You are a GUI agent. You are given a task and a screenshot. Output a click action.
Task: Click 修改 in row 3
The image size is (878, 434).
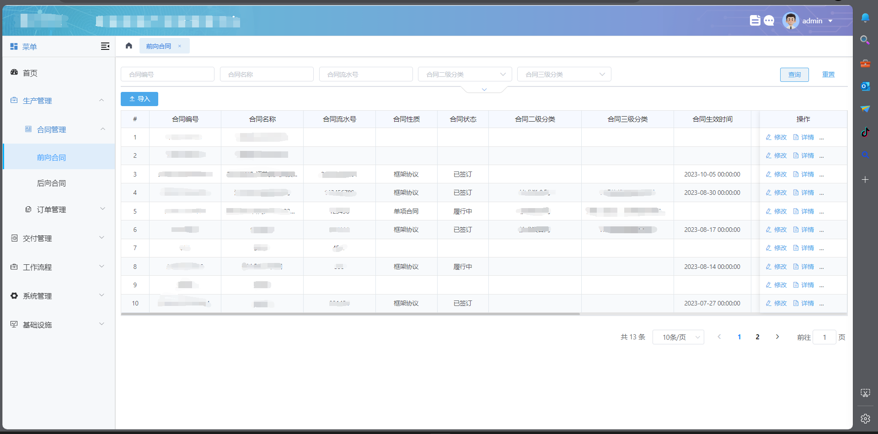pos(776,174)
